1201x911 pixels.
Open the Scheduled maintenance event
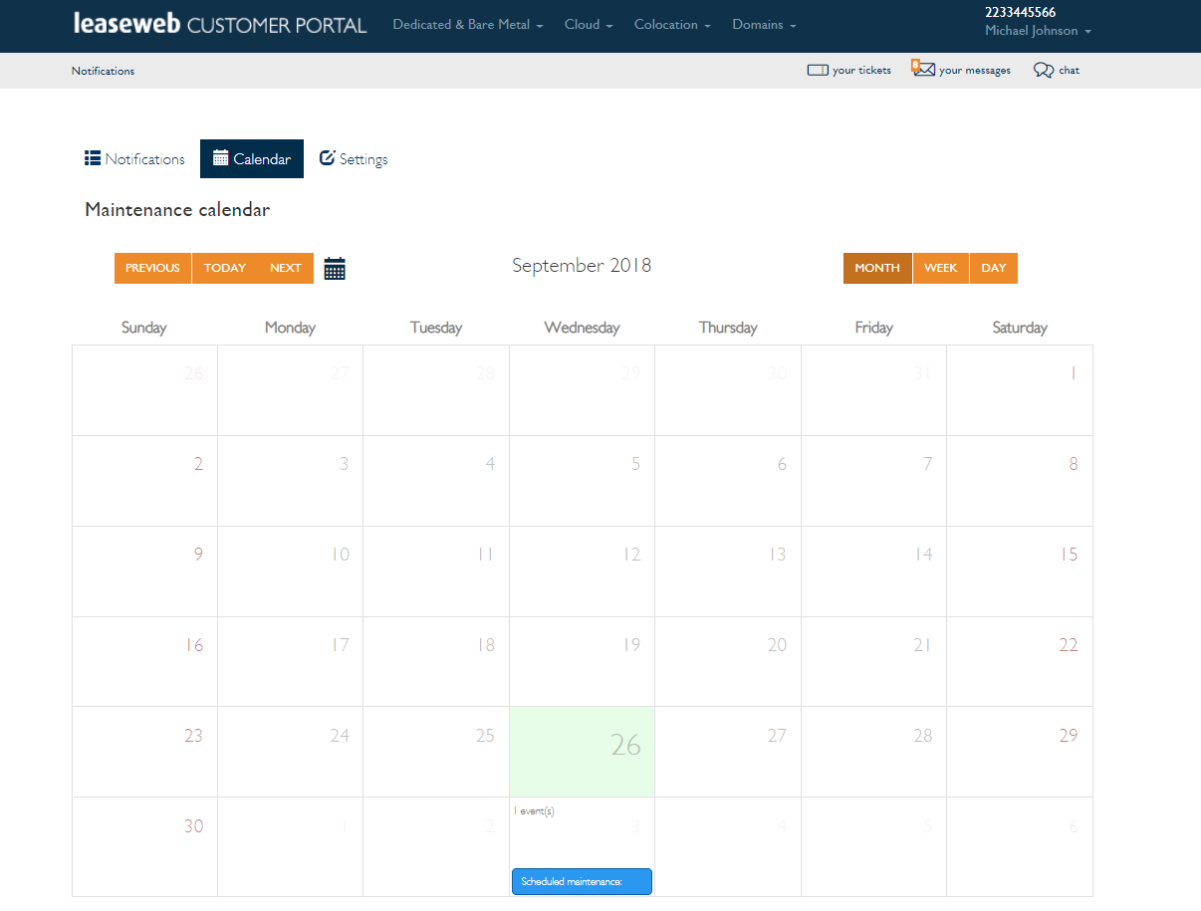(x=582, y=881)
